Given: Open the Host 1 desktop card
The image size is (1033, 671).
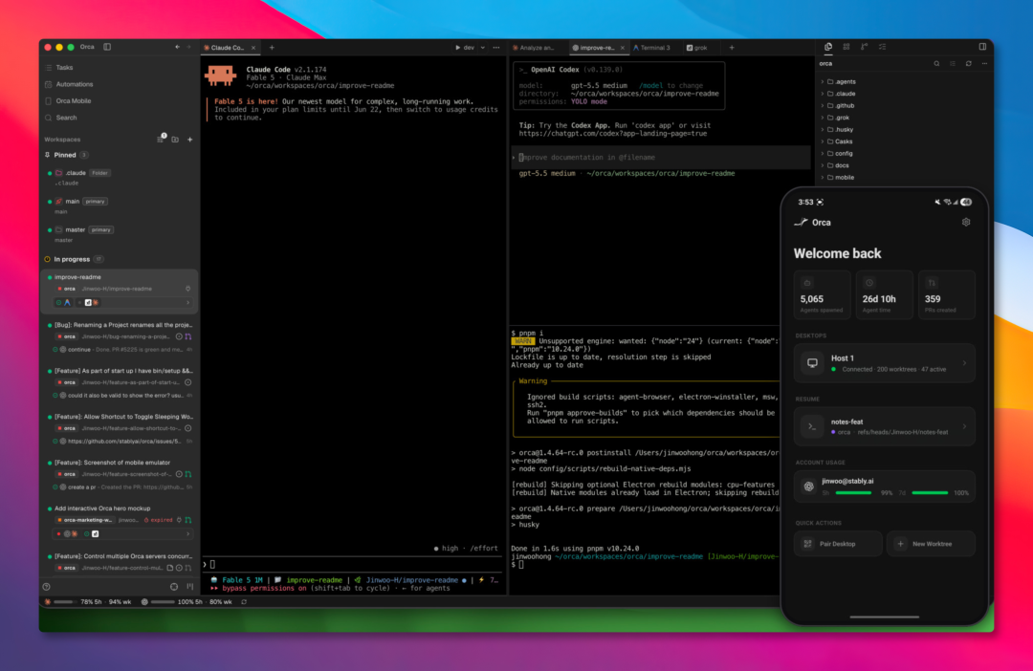Looking at the screenshot, I should pos(884,363).
